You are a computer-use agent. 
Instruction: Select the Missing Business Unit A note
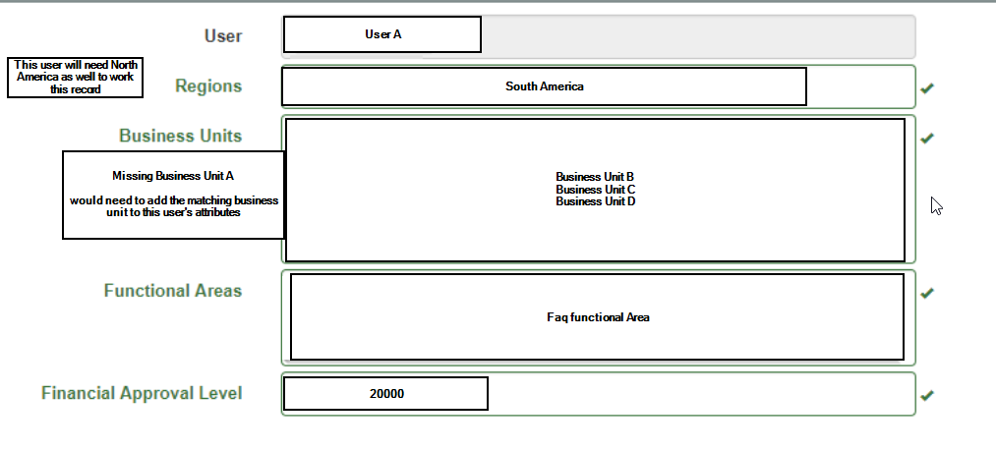tap(173, 195)
